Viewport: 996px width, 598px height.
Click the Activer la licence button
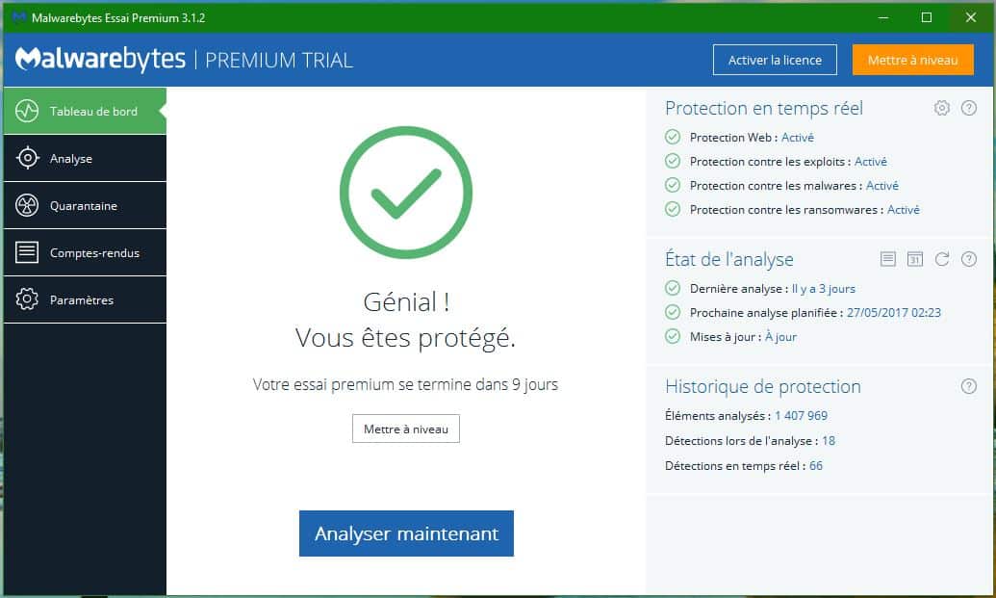(x=775, y=60)
